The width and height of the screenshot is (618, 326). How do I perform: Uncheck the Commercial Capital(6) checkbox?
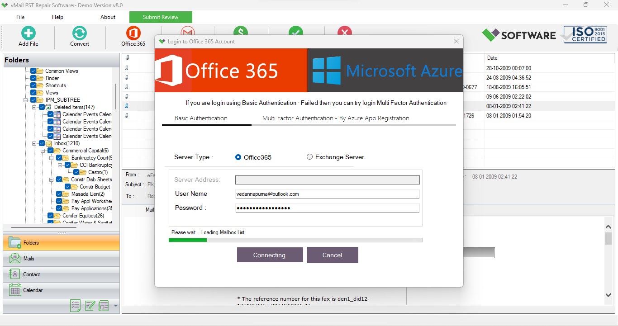[x=50, y=151]
